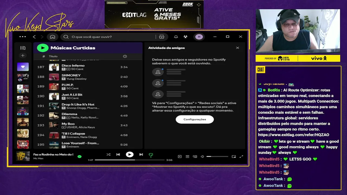The image size is (347, 195).
Task: Close the Atividade de amigos panel
Action: tap(237, 48)
